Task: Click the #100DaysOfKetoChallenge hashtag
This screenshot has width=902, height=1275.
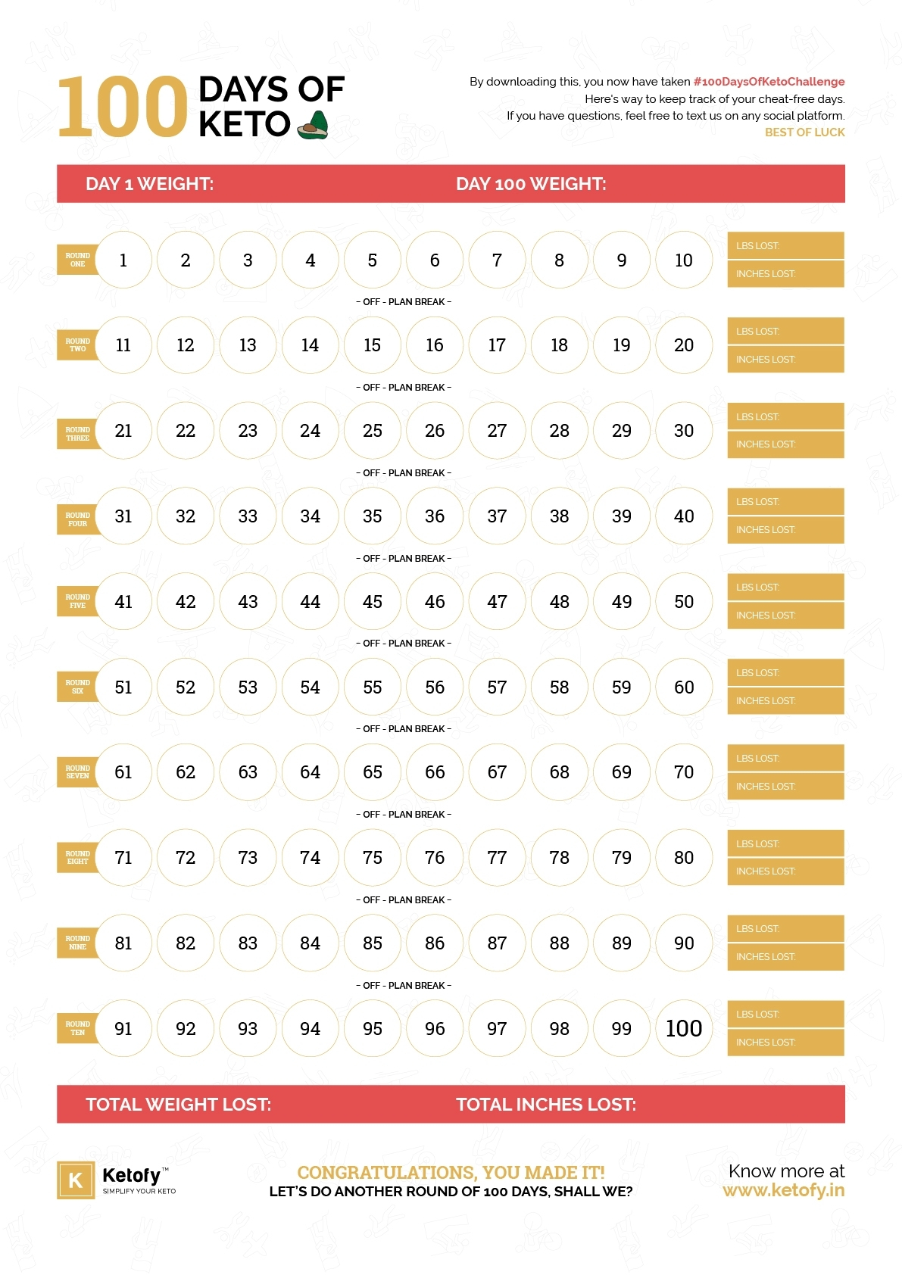Action: [x=769, y=82]
